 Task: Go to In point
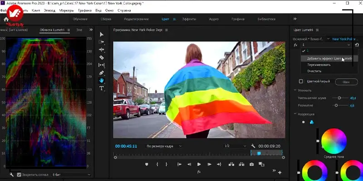pos(179,164)
